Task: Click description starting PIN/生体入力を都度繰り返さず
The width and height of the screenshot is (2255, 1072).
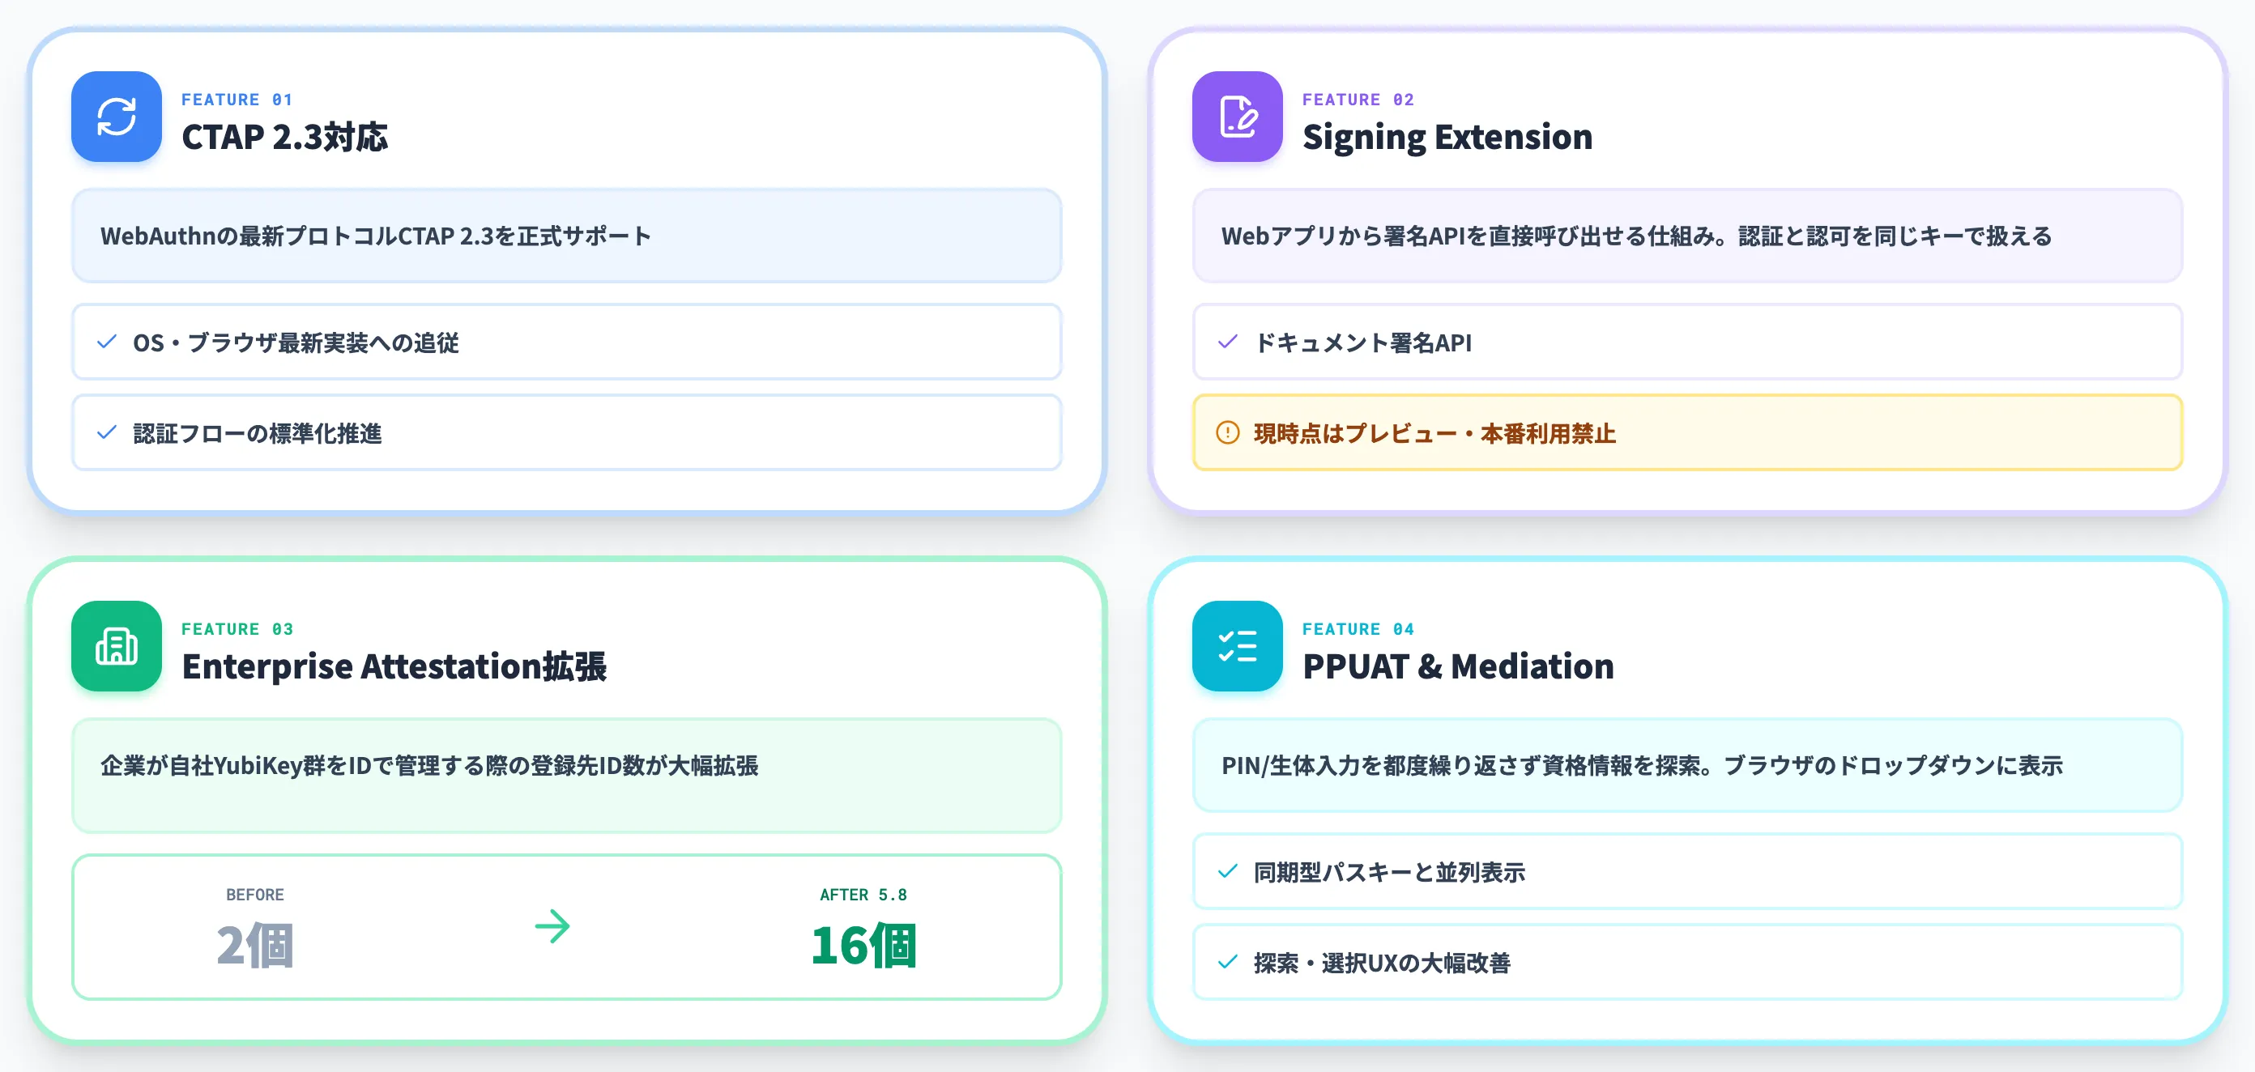Action: [1641, 766]
